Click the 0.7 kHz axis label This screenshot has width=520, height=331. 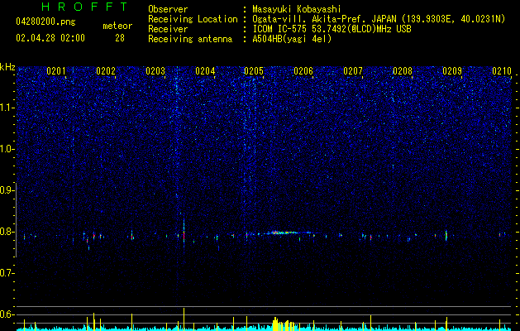[7, 273]
